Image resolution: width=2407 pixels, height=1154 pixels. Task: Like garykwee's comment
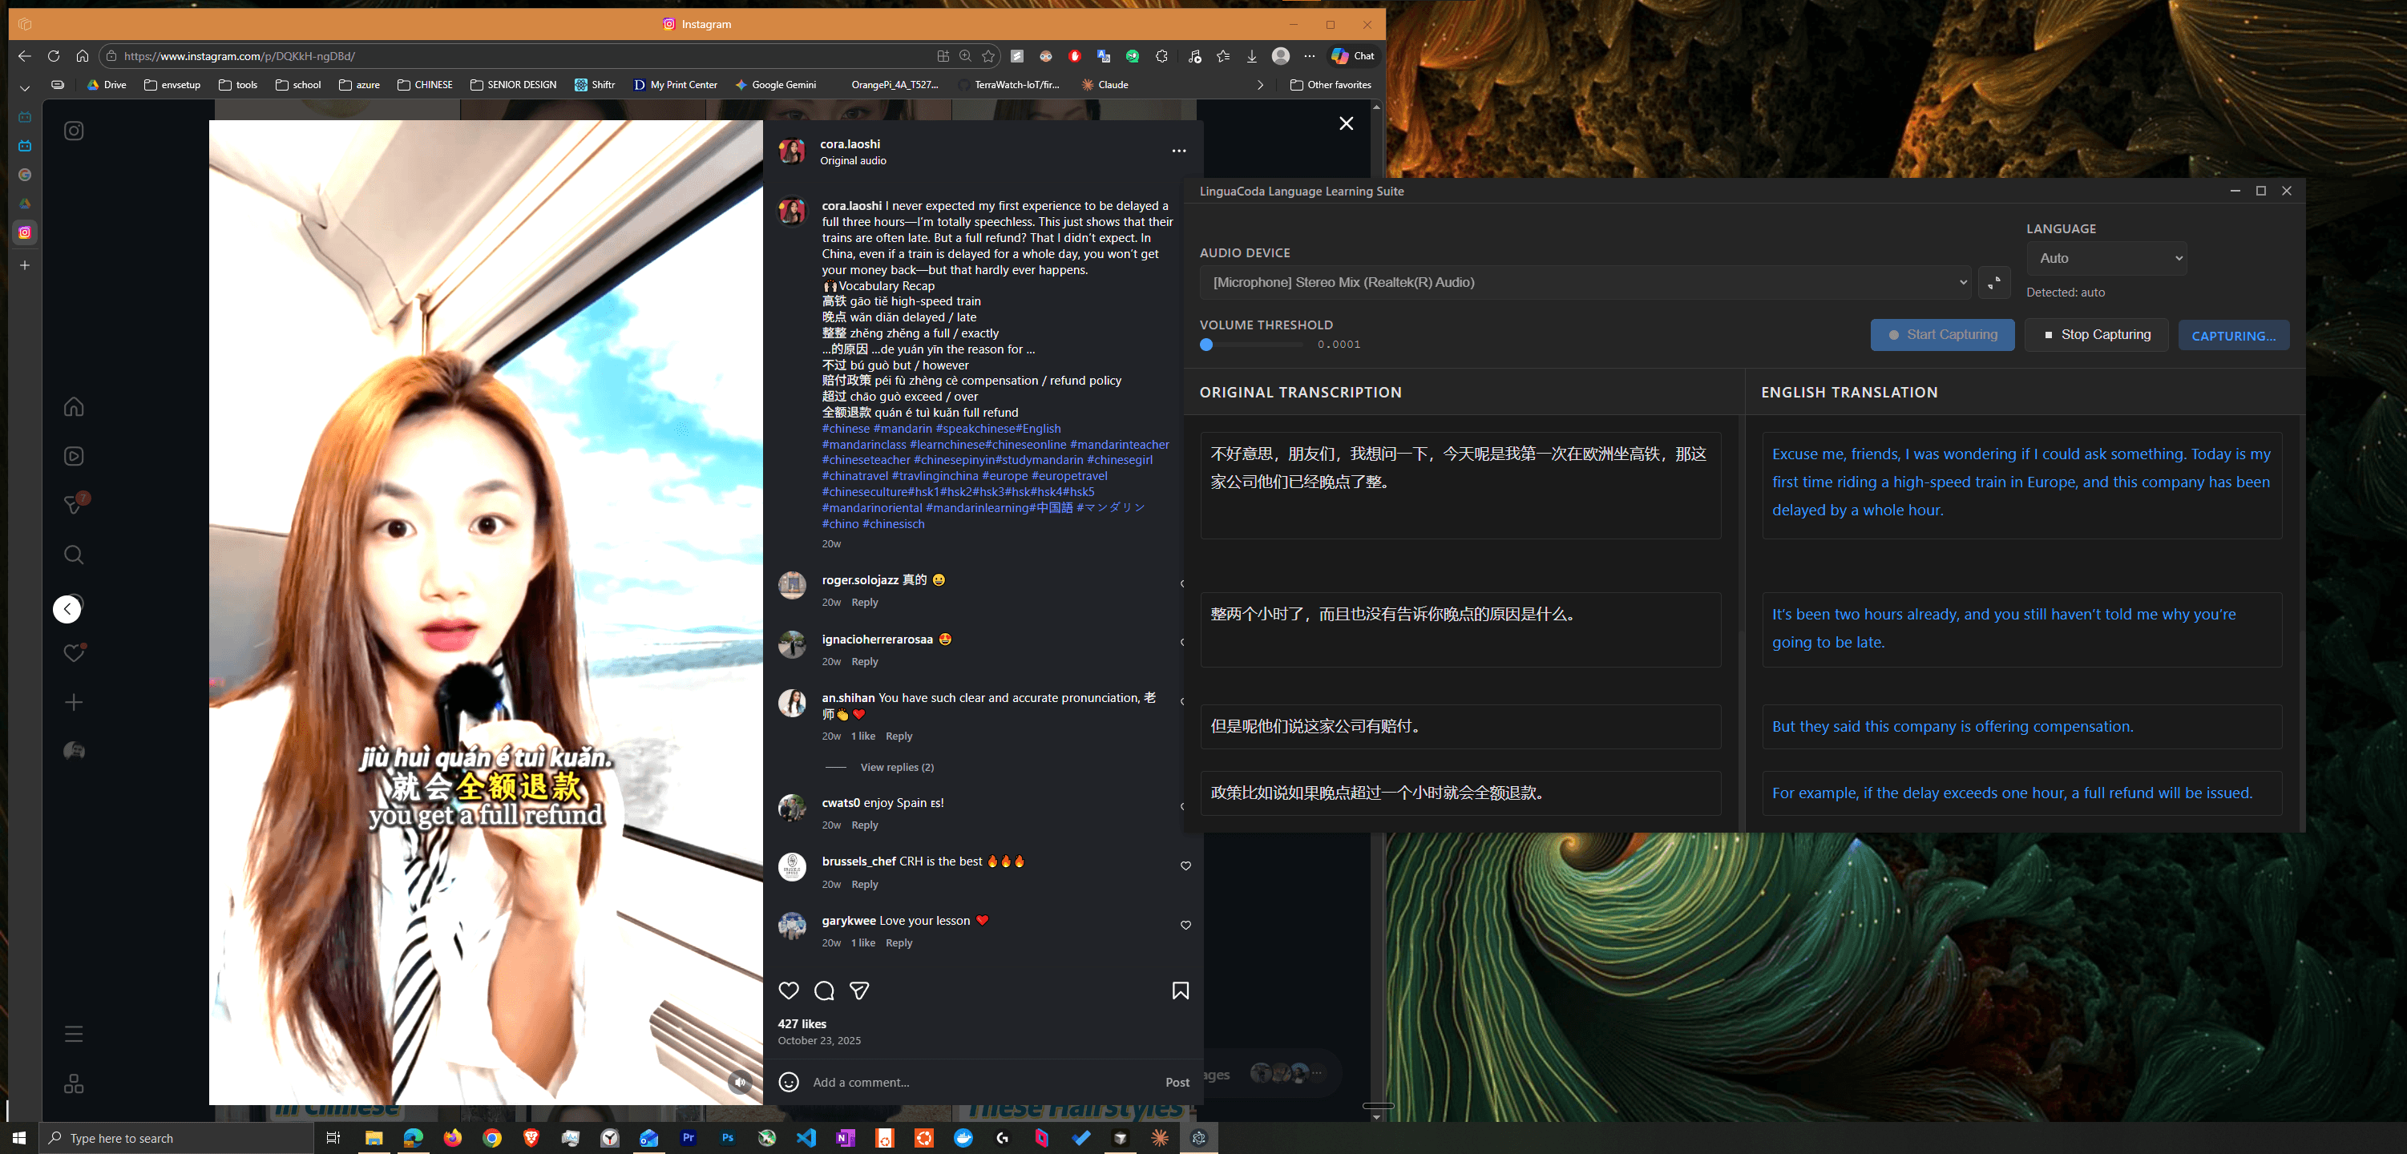pos(1185,925)
